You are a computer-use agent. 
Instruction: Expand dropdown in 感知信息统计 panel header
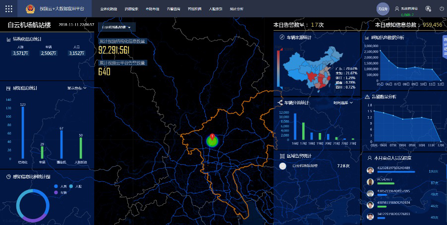(77, 88)
